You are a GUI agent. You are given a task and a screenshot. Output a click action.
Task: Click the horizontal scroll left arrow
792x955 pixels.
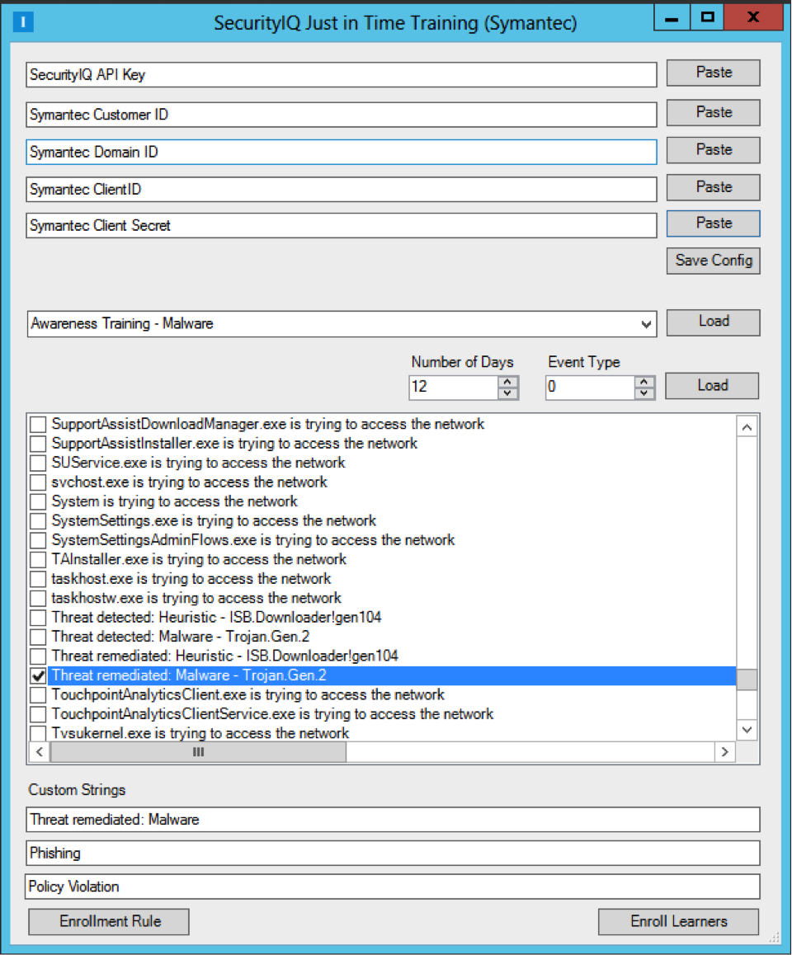click(x=39, y=752)
